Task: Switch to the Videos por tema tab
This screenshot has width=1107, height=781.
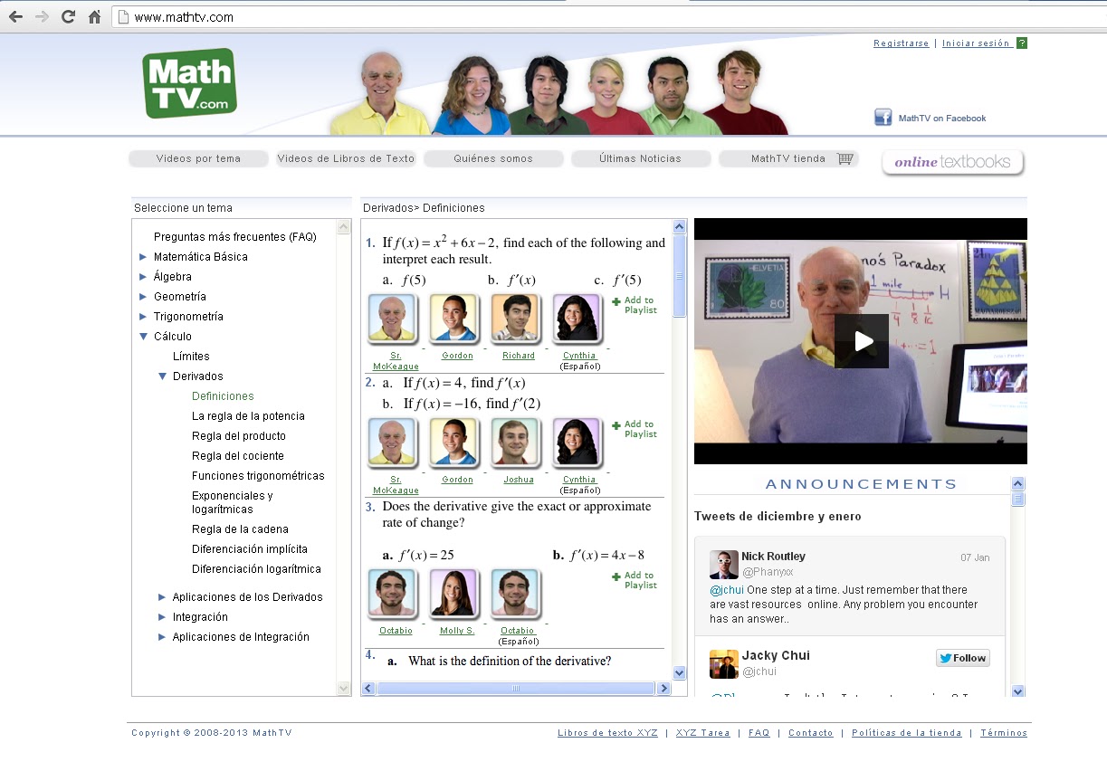Action: tap(198, 157)
